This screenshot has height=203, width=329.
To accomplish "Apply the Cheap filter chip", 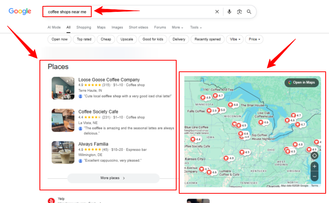I will [x=106, y=39].
